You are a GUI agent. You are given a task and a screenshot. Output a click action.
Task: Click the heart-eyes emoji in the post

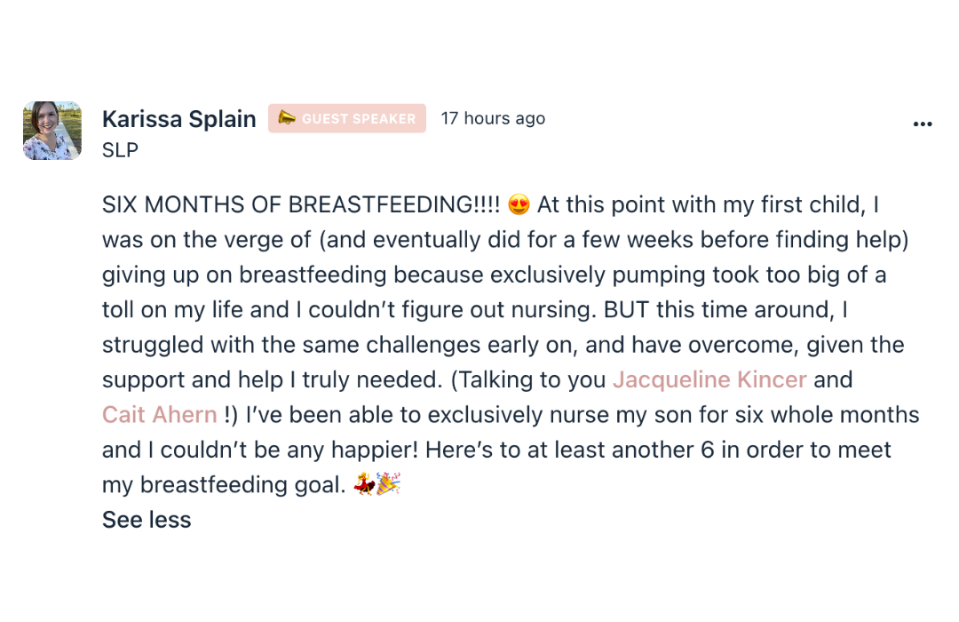(x=519, y=205)
